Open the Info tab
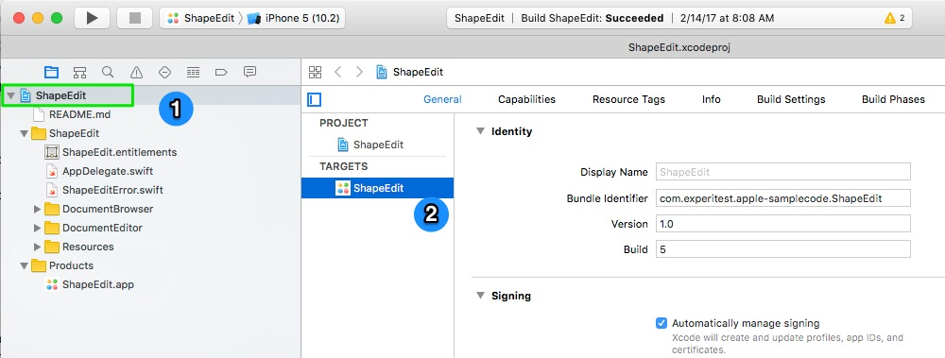 point(712,99)
